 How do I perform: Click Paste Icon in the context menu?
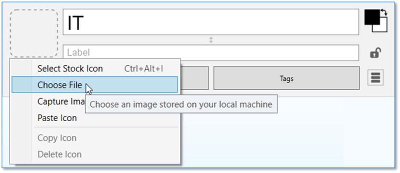click(57, 118)
